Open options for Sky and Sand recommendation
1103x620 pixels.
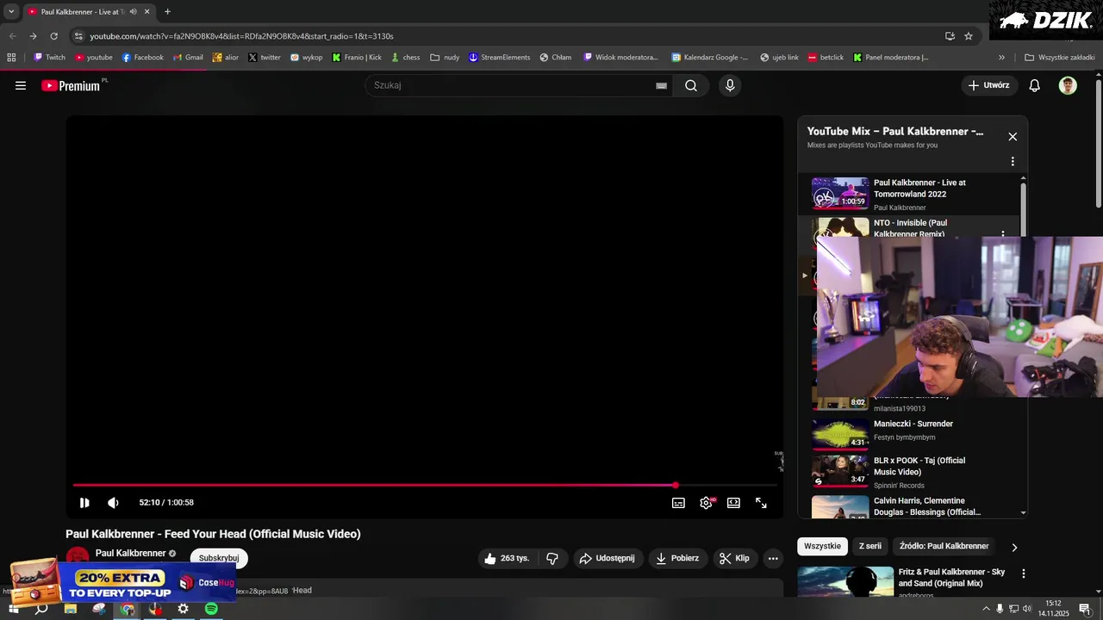(1024, 573)
